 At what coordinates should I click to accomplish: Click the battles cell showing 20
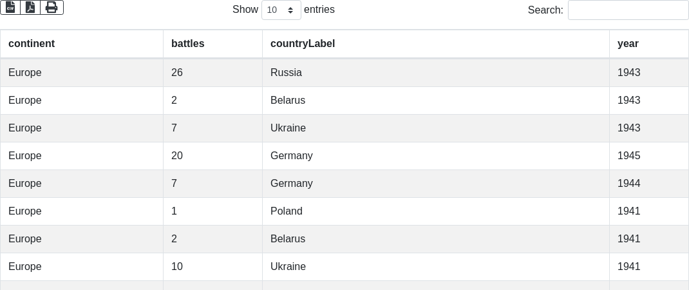point(177,156)
